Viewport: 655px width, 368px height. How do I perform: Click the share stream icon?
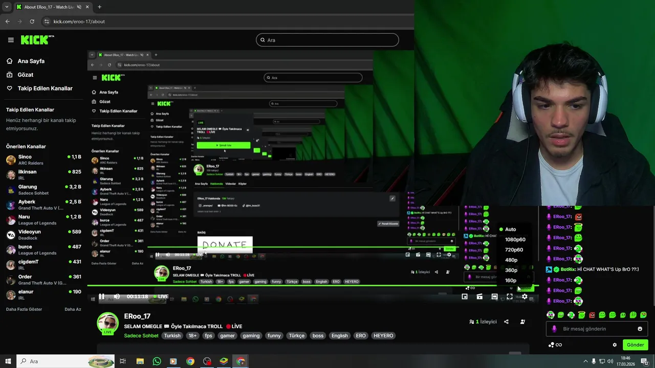(506, 322)
